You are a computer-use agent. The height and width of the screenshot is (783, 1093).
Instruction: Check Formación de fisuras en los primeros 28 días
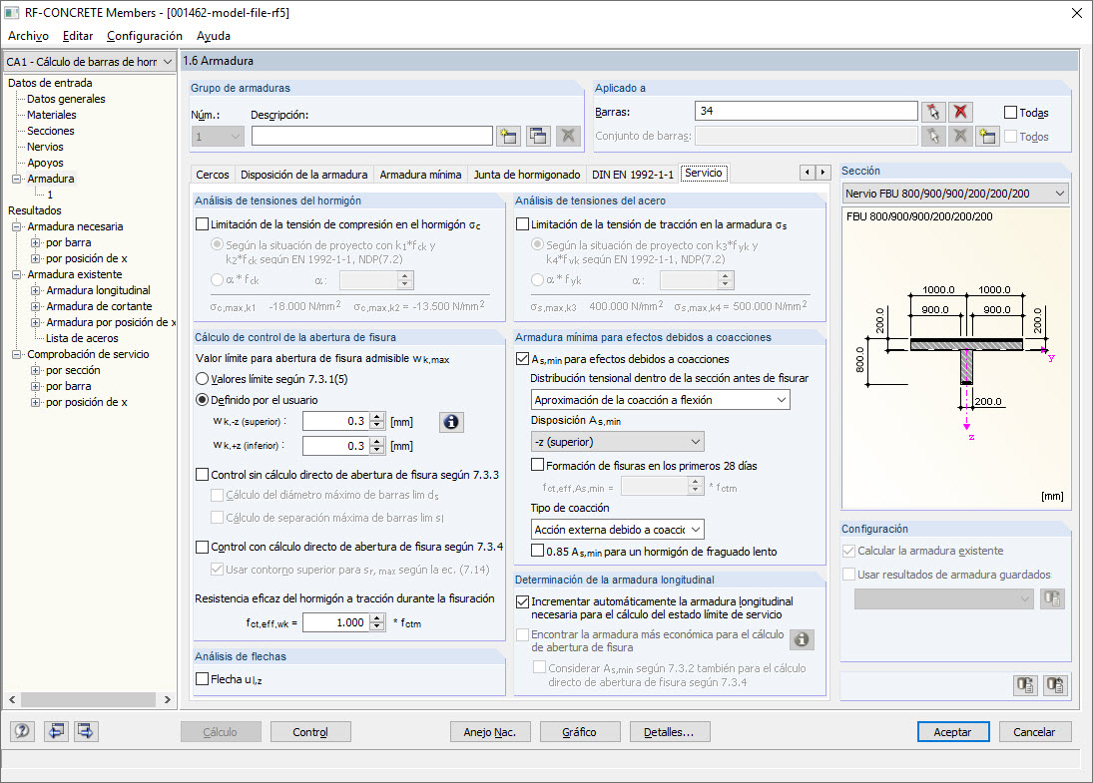point(537,465)
